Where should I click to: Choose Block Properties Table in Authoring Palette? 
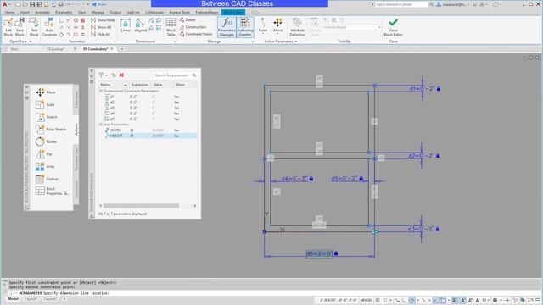53,191
